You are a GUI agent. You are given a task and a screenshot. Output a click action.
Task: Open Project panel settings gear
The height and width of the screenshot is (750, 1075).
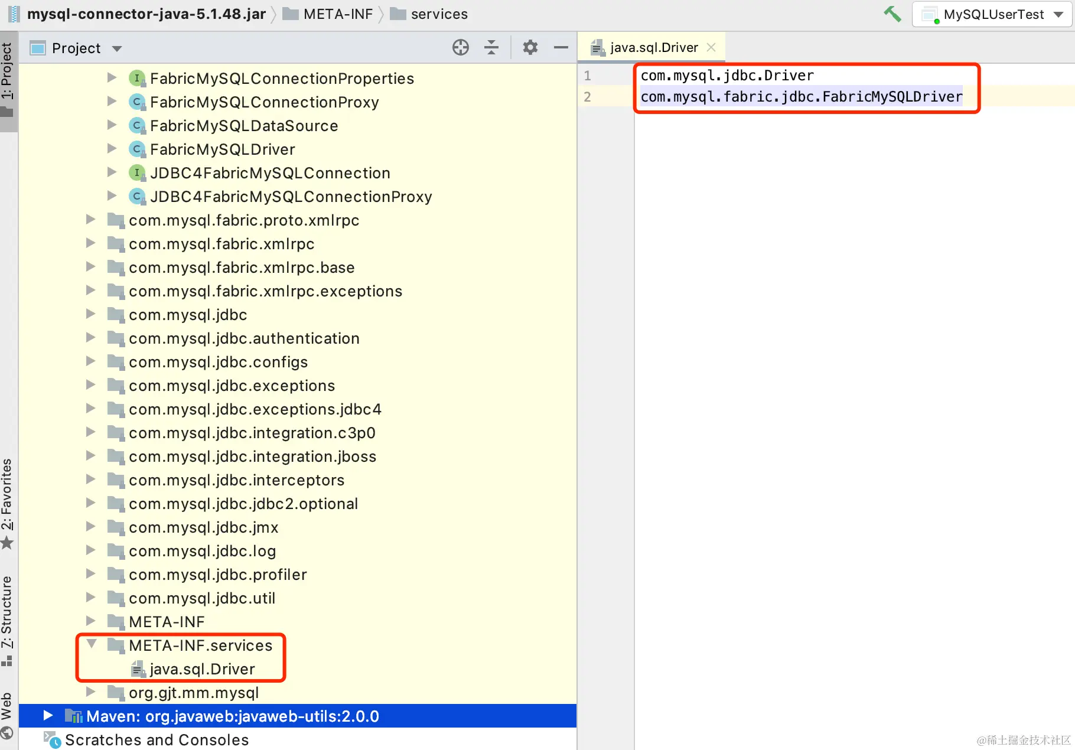click(x=530, y=47)
